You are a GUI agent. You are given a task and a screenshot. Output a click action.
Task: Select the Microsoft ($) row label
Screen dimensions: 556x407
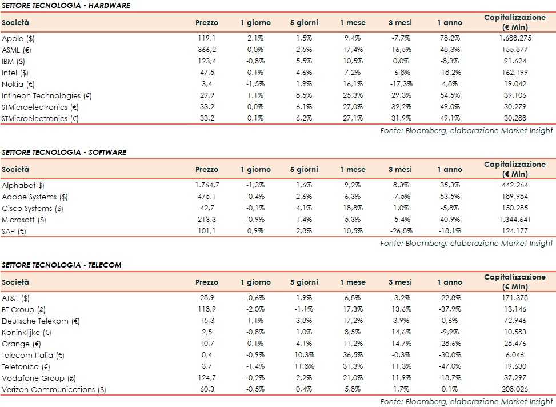24,220
